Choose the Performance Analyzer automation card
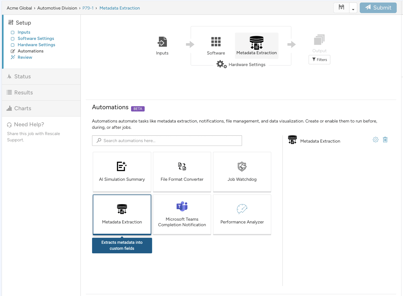This screenshot has width=403, height=296. pos(242,214)
